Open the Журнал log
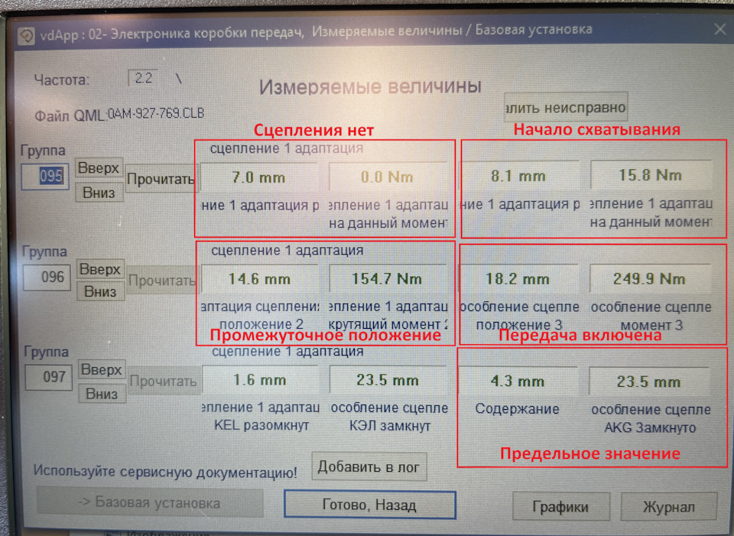Viewport: 734px width, 536px height. coord(668,506)
